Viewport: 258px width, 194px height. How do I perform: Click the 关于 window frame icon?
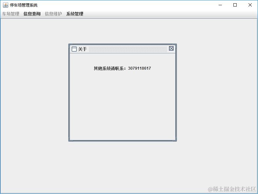(x=74, y=49)
